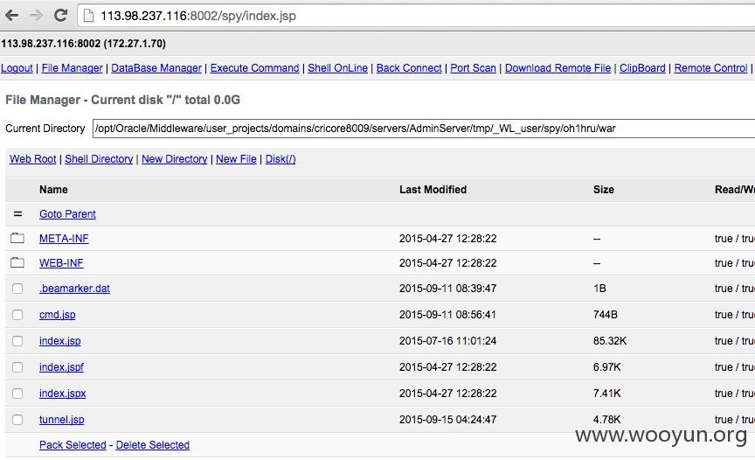Toggle the index.jspx checkbox
Screen dimensions: 755x460
pyautogui.click(x=17, y=394)
